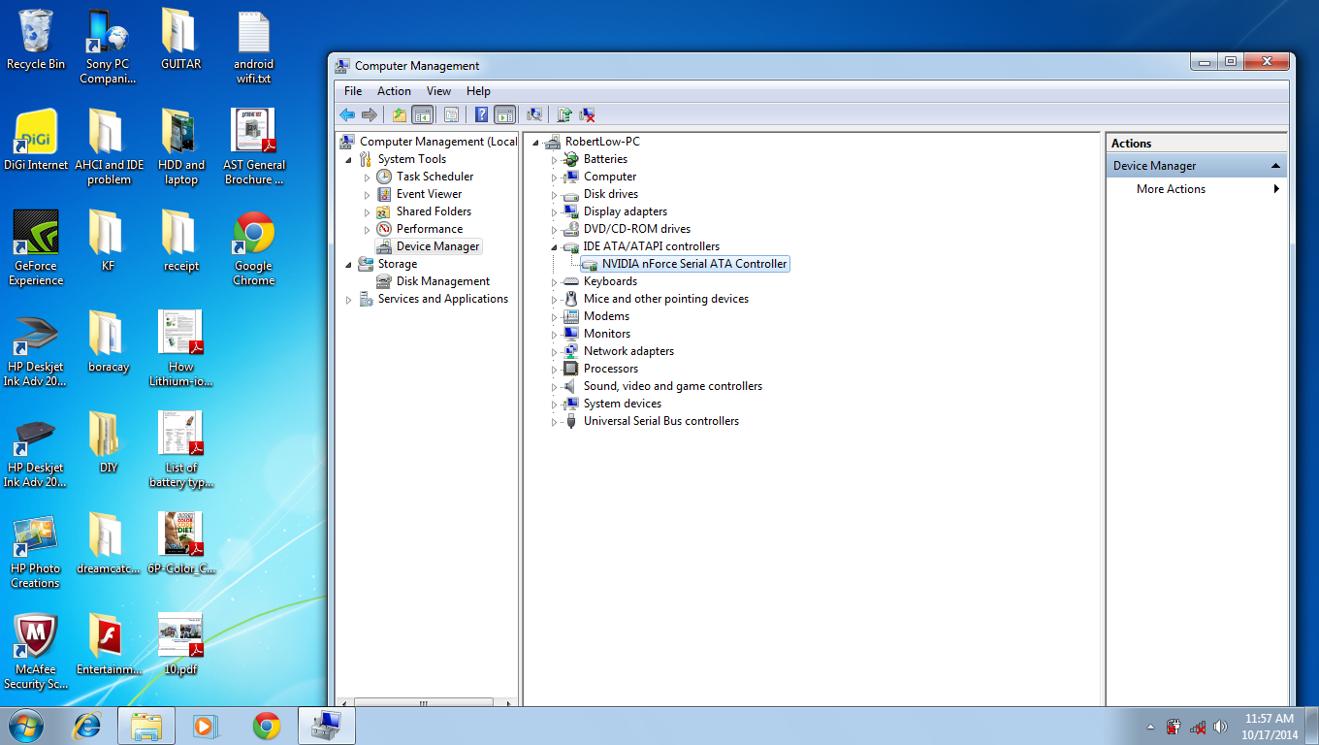The image size is (1319, 745).
Task: Select Event Viewer in the console tree
Action: 429,194
